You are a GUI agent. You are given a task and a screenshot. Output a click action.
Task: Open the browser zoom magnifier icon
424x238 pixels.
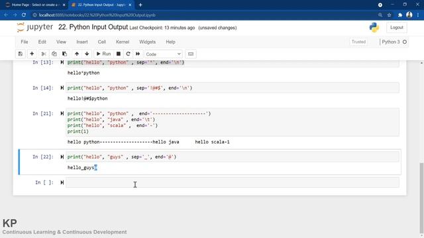pyautogui.click(x=380, y=15)
